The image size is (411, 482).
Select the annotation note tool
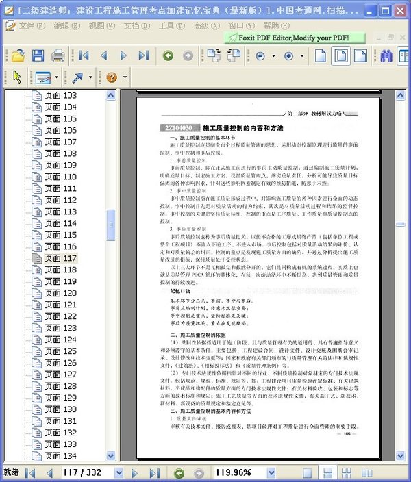[x=43, y=77]
